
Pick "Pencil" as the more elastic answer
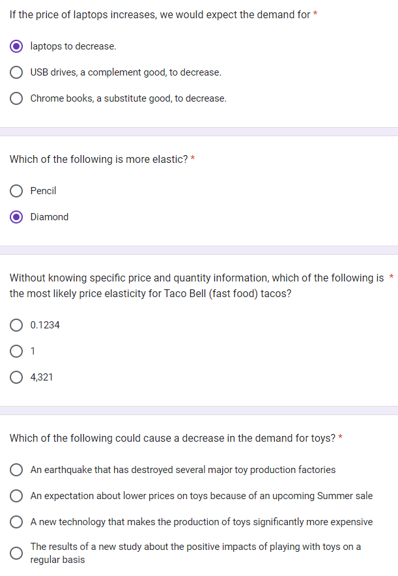click(43, 191)
